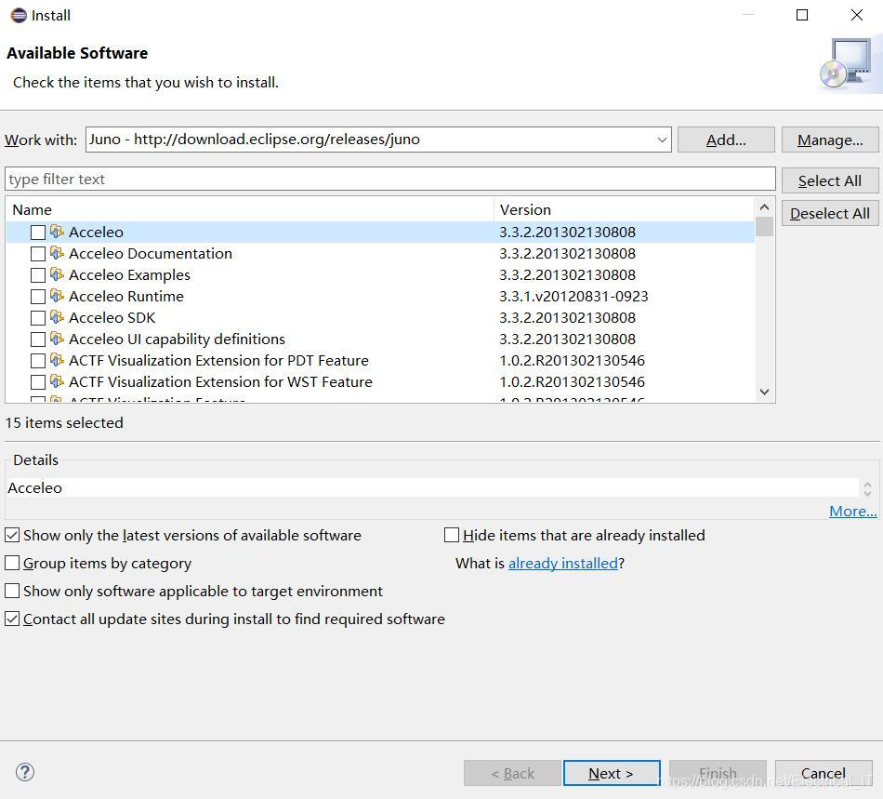Image resolution: width=883 pixels, height=799 pixels.
Task: Select ACTF Visualization Extension for PDT Feature text
Action: click(218, 361)
